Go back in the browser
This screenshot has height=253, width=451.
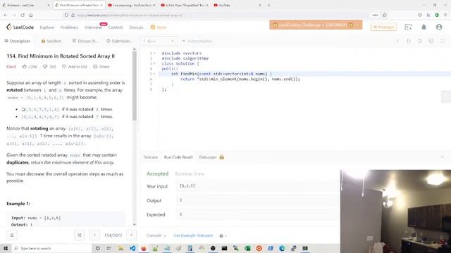click(6, 15)
